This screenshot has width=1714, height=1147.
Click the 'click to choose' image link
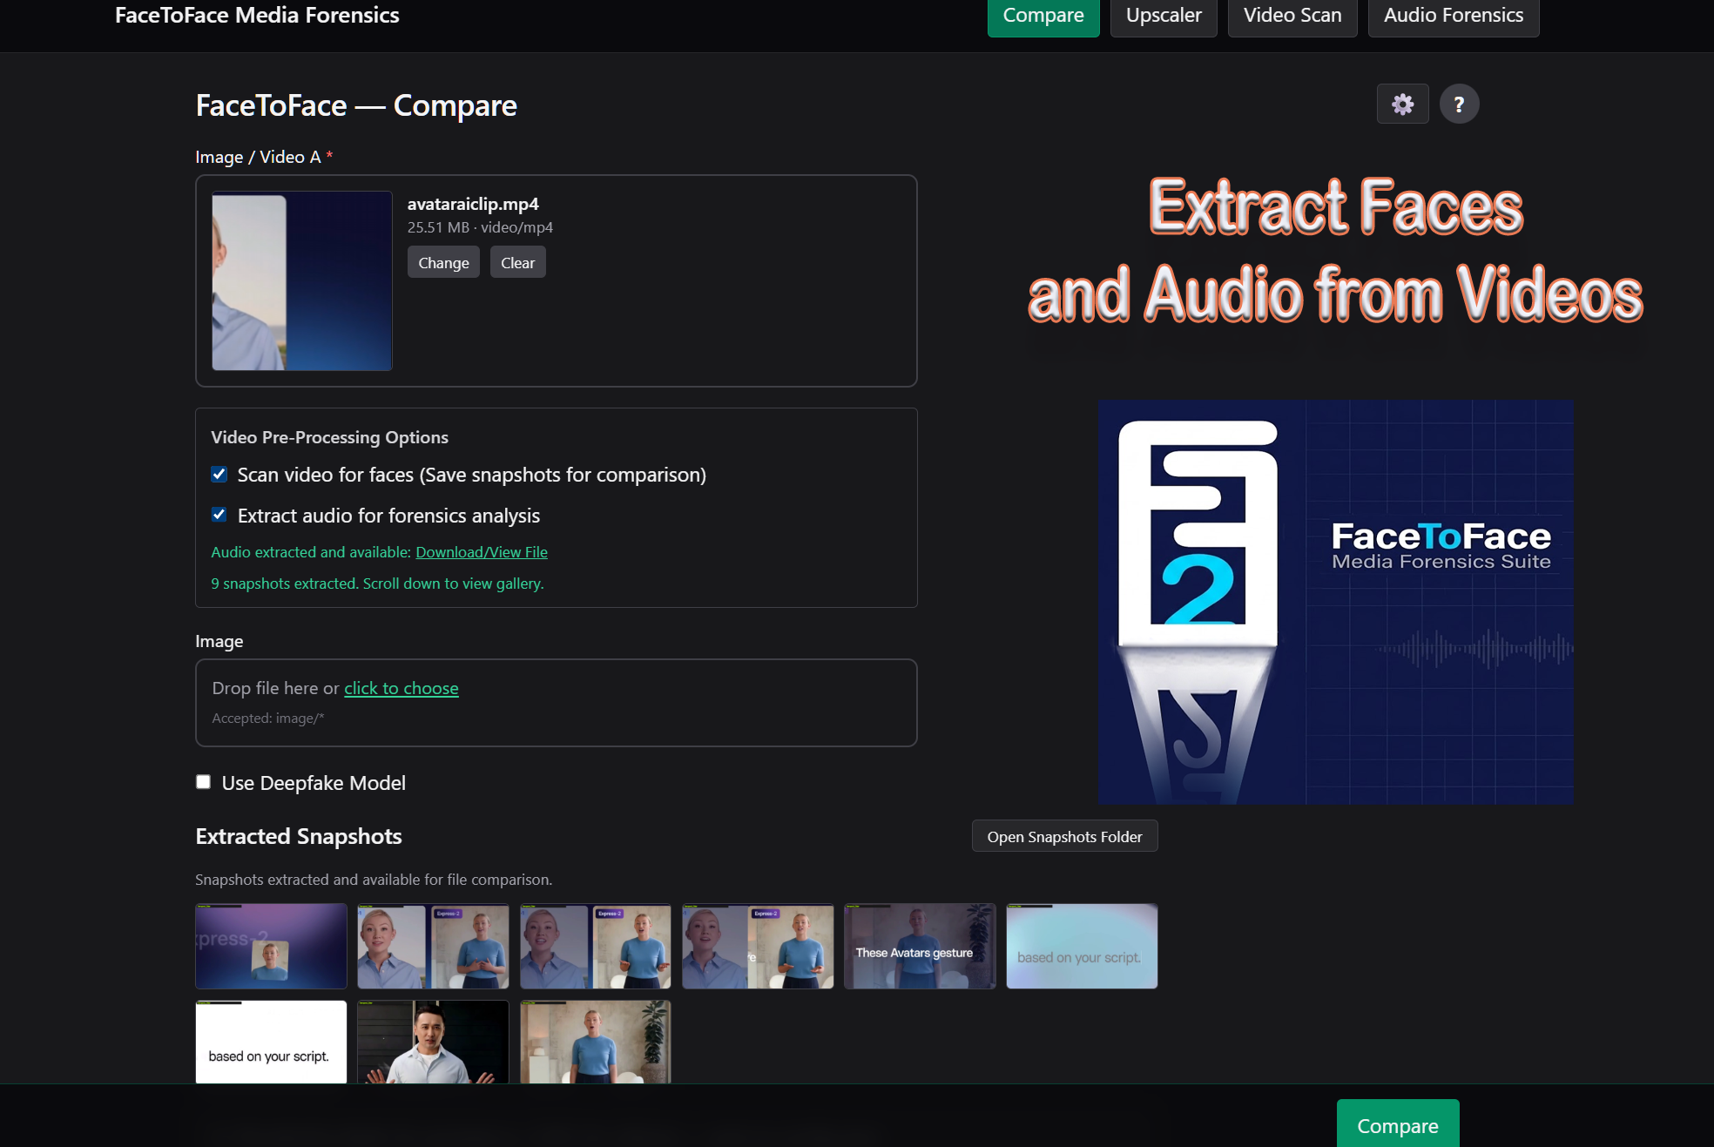pyautogui.click(x=401, y=688)
